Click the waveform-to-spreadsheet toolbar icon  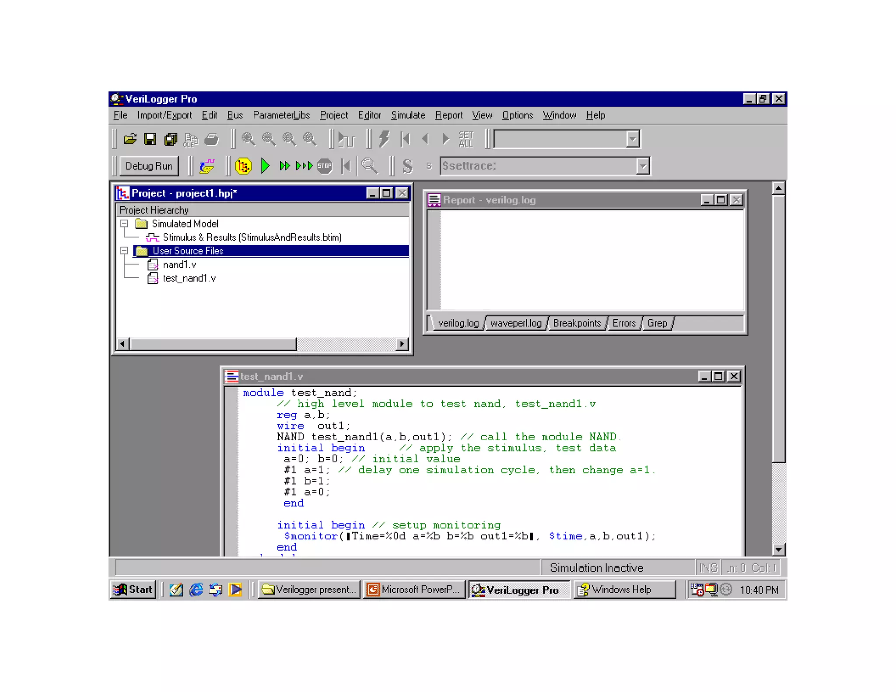207,166
